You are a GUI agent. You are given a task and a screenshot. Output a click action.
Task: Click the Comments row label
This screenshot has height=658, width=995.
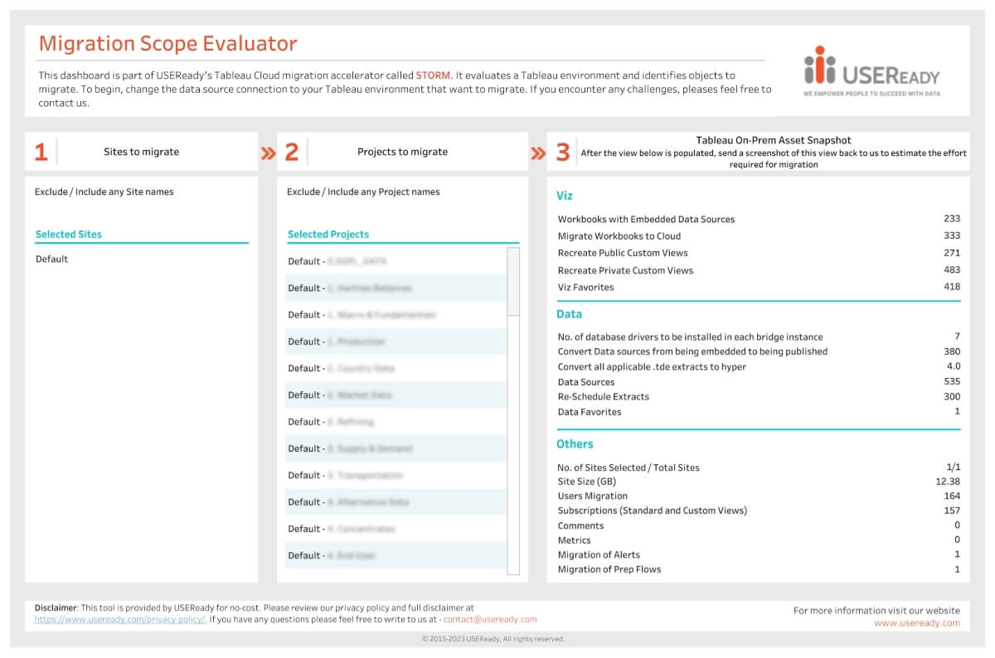580,525
